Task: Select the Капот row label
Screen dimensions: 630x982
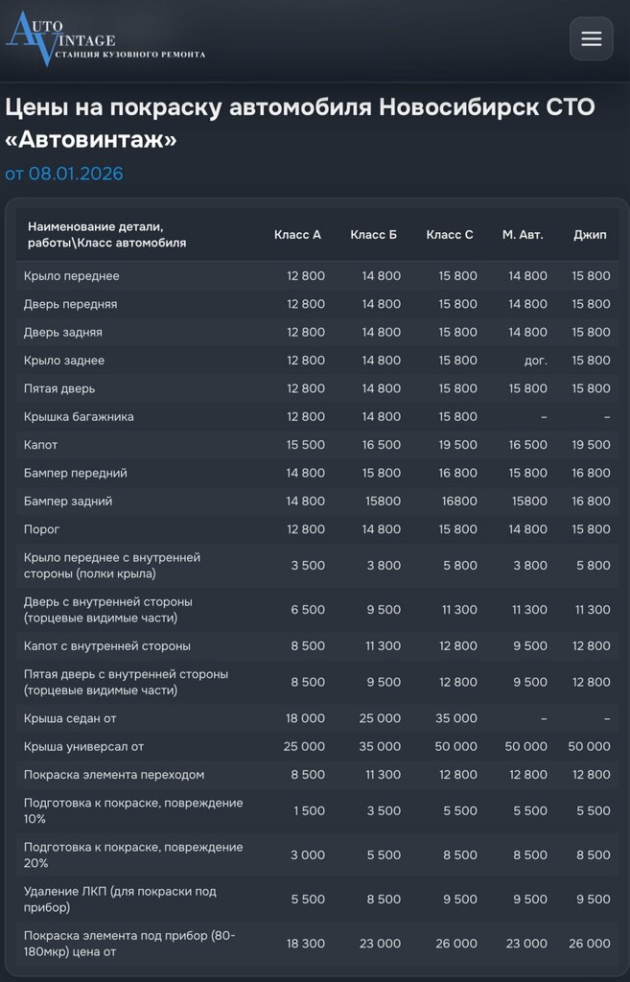Action: [x=40, y=445]
